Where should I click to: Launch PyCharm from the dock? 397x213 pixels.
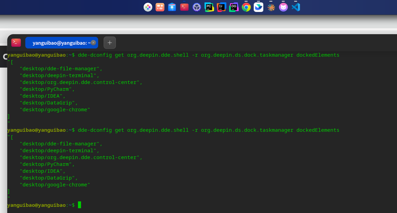coord(209,7)
